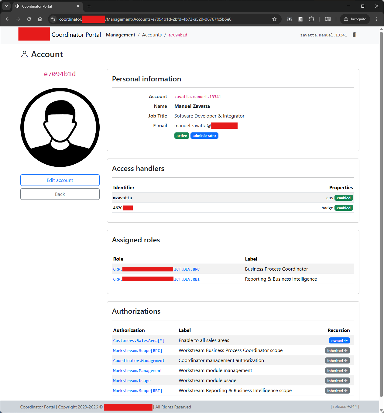Open the ICT.DEV.BPC role link
The height and width of the screenshot is (413, 384).
coord(156,269)
